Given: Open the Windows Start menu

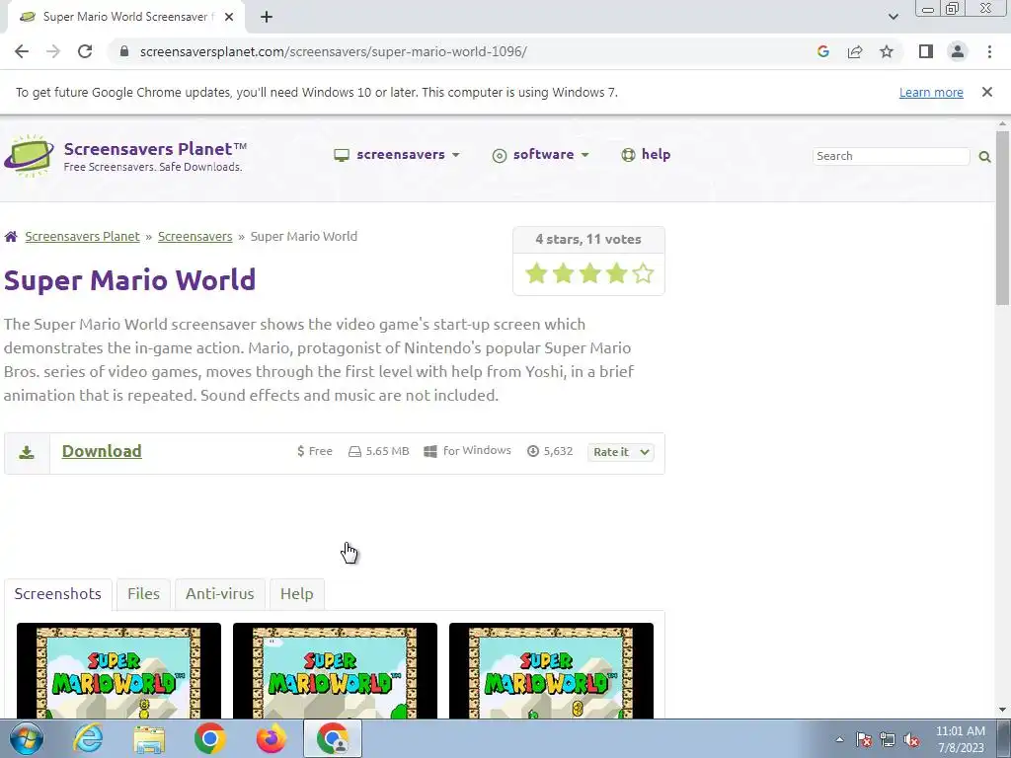Looking at the screenshot, I should (x=27, y=738).
